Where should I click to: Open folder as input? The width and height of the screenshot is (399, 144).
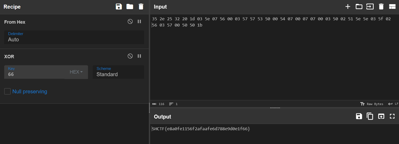359,6
